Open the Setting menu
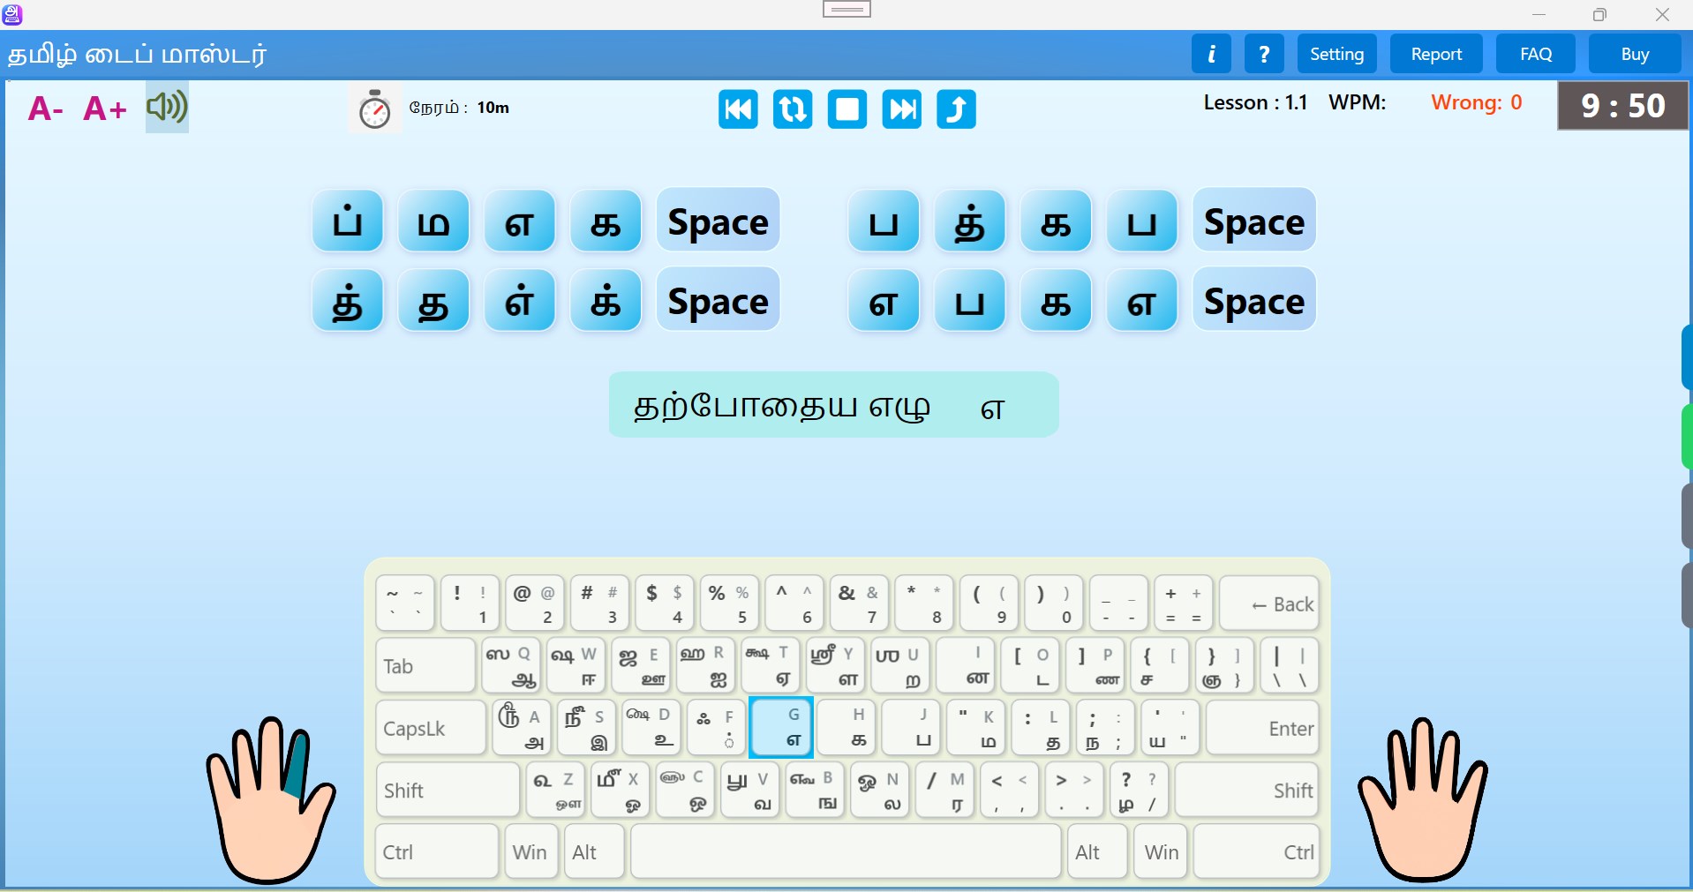Image resolution: width=1693 pixels, height=892 pixels. tap(1336, 54)
